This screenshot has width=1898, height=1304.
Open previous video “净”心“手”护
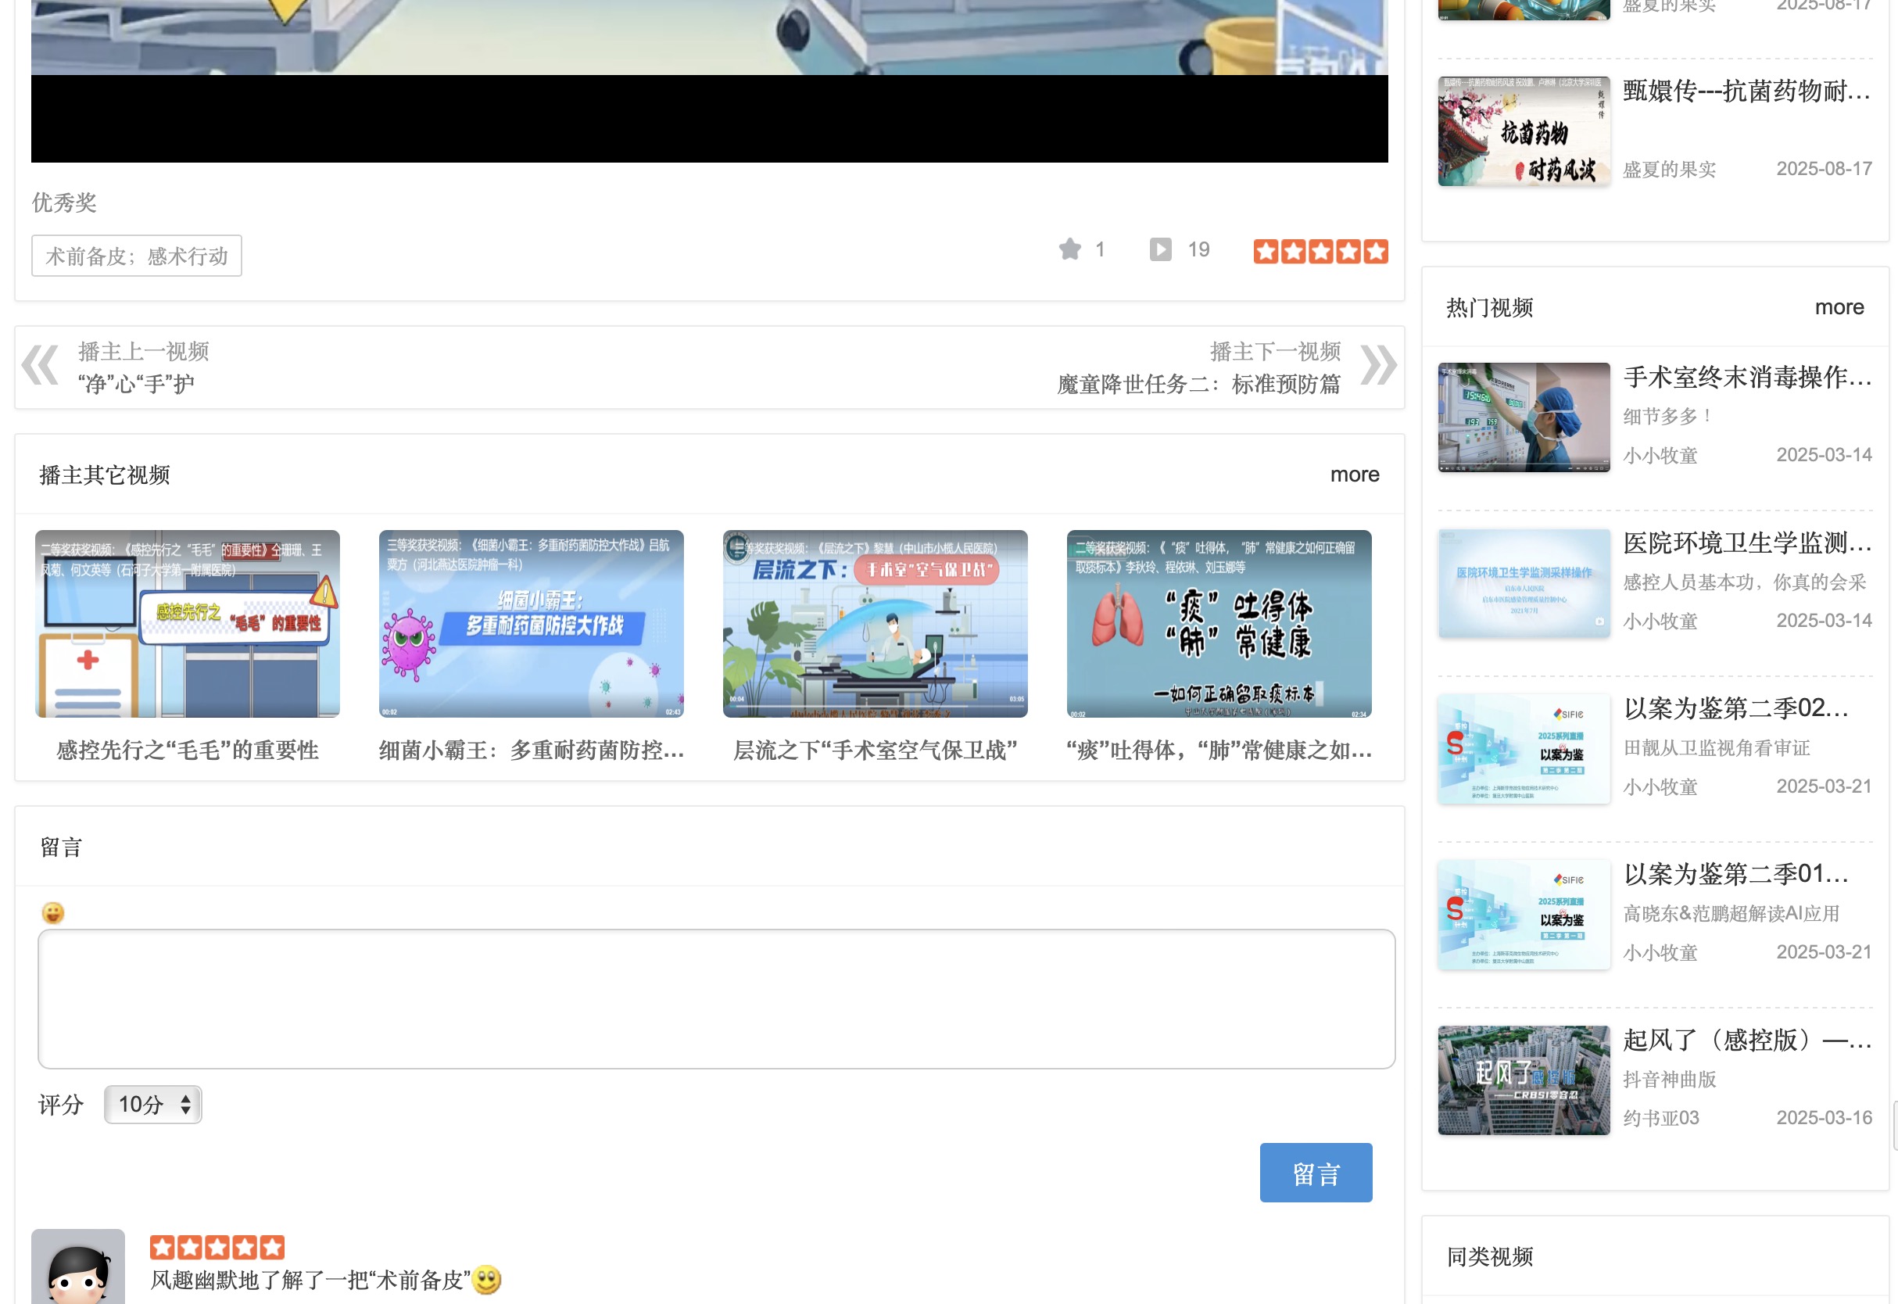(x=137, y=384)
